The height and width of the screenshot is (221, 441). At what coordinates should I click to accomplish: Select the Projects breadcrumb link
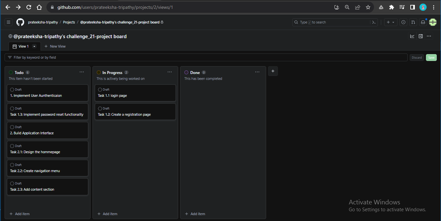69,22
